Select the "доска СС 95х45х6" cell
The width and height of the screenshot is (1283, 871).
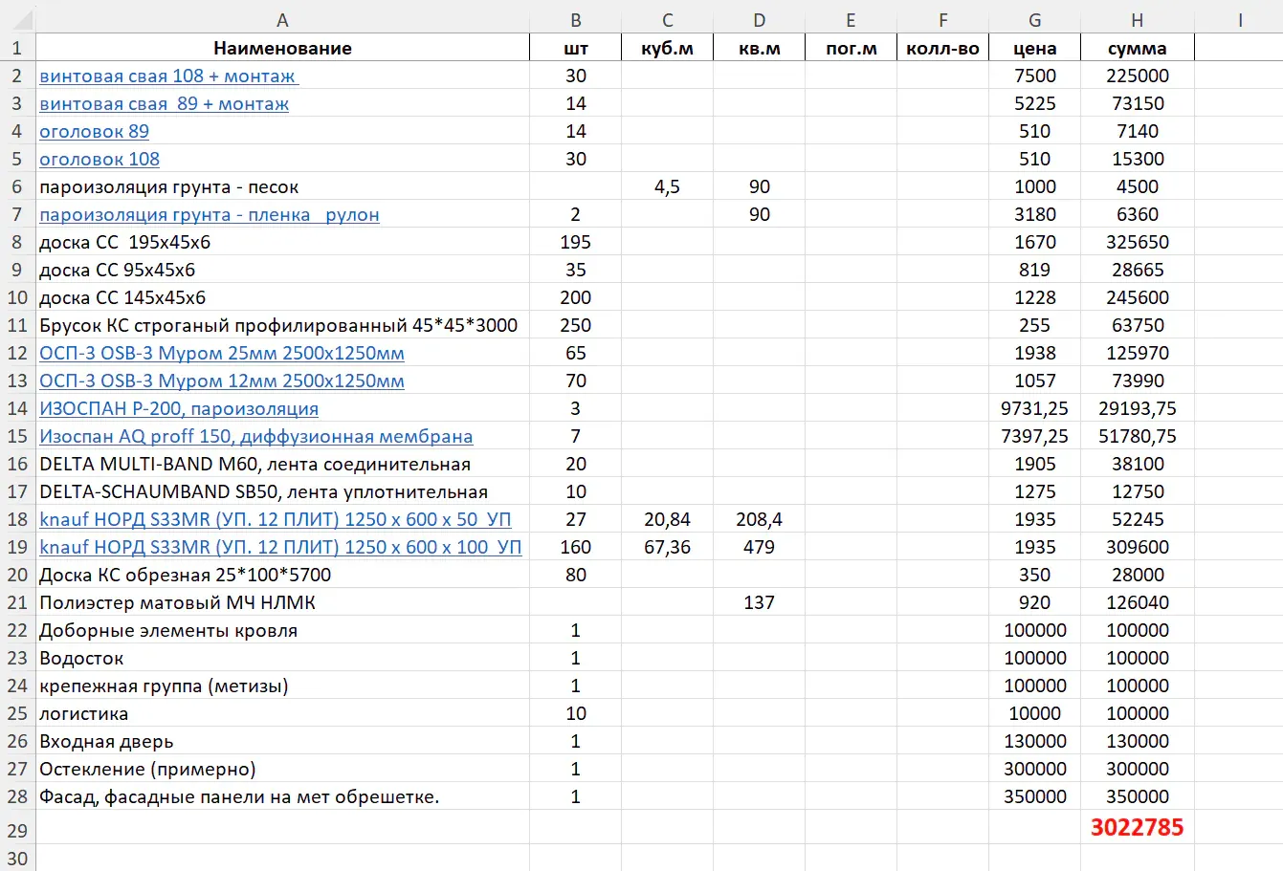tap(282, 271)
